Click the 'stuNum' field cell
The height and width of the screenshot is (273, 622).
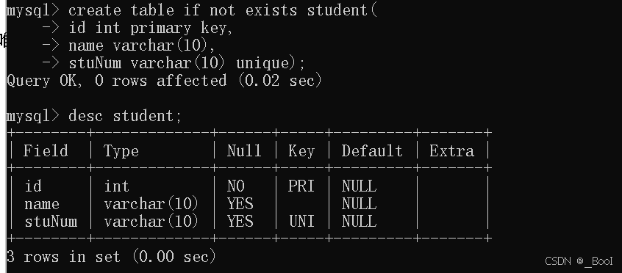(51, 221)
